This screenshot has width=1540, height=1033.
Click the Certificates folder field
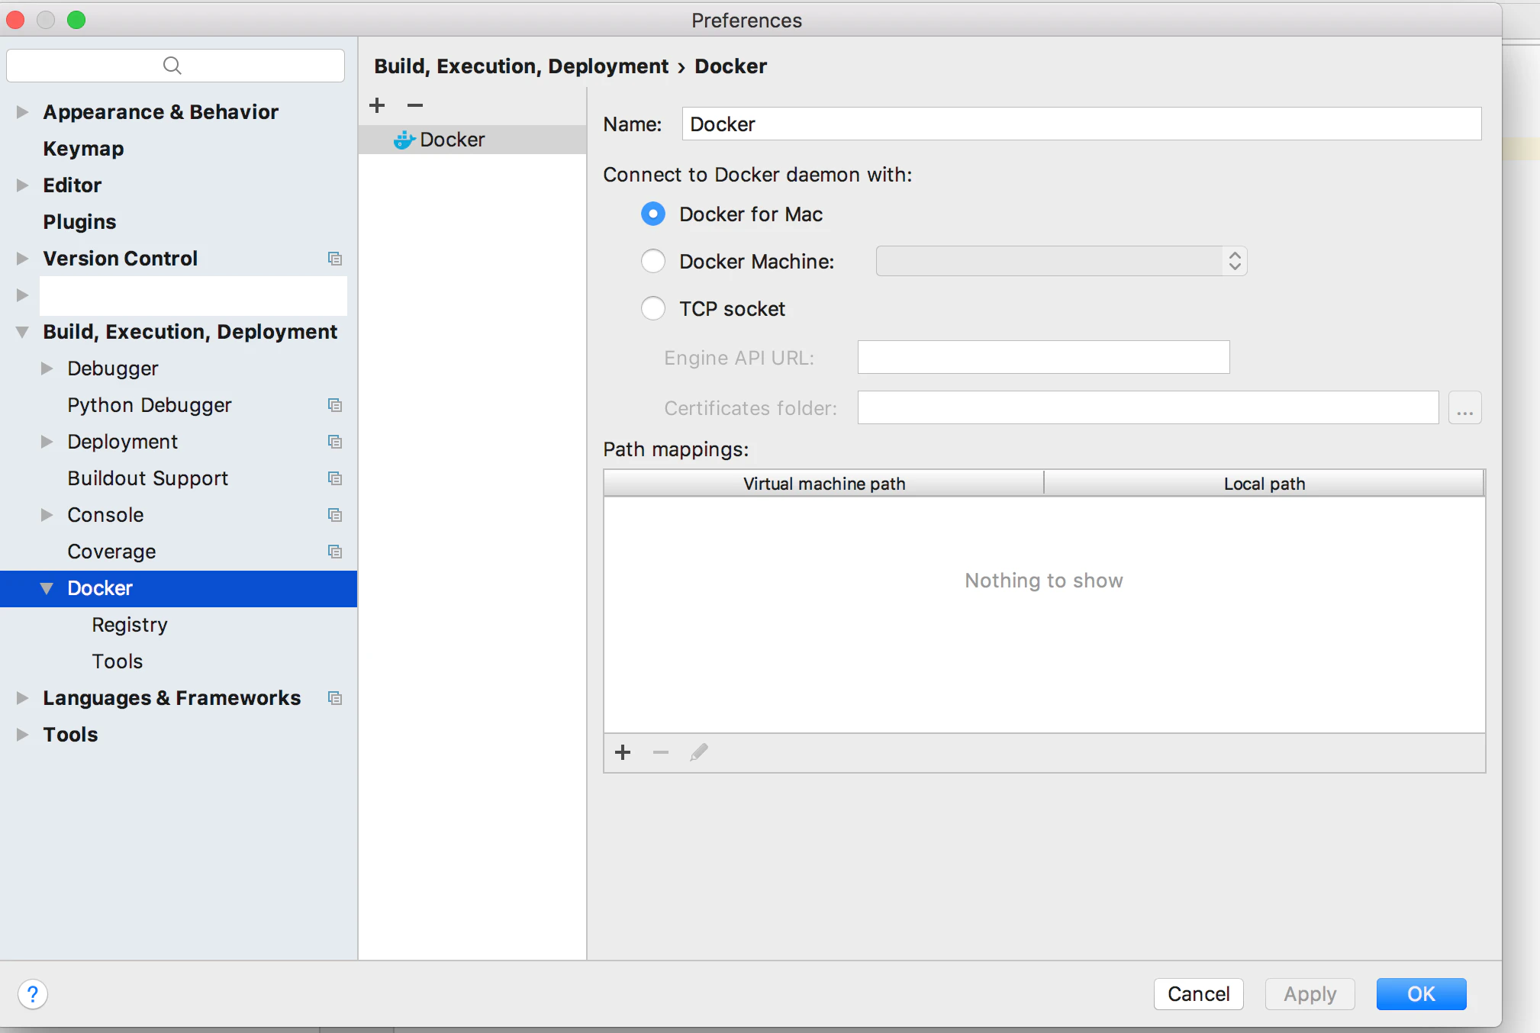click(1148, 407)
